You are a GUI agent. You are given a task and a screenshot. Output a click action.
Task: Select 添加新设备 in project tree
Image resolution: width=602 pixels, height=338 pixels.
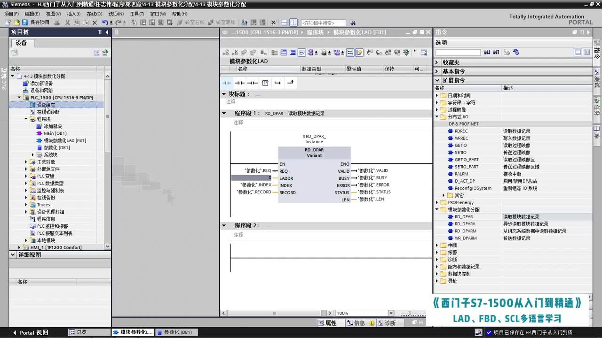pyautogui.click(x=41, y=84)
